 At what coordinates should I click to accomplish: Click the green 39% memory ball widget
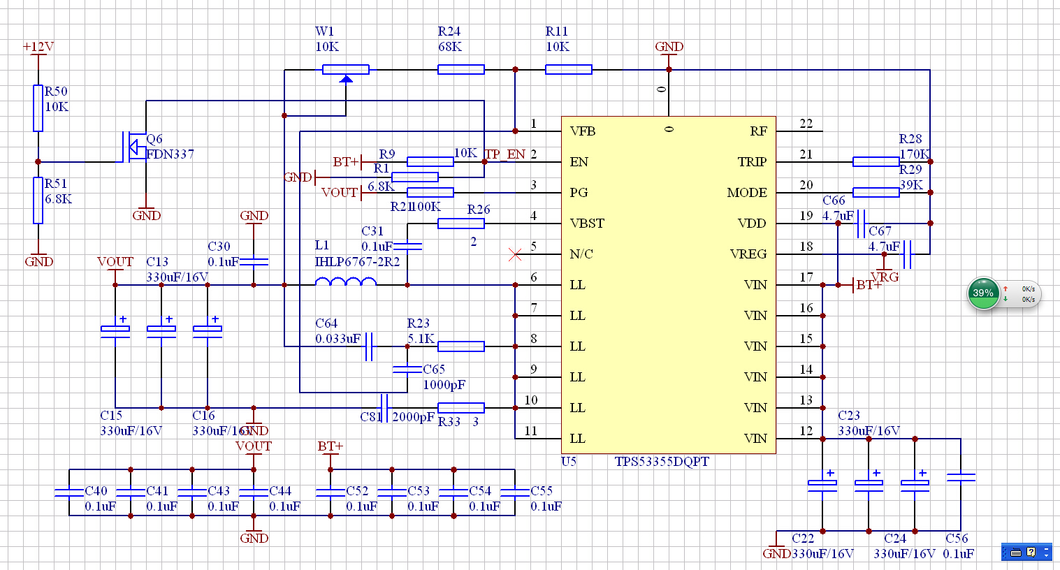(983, 293)
